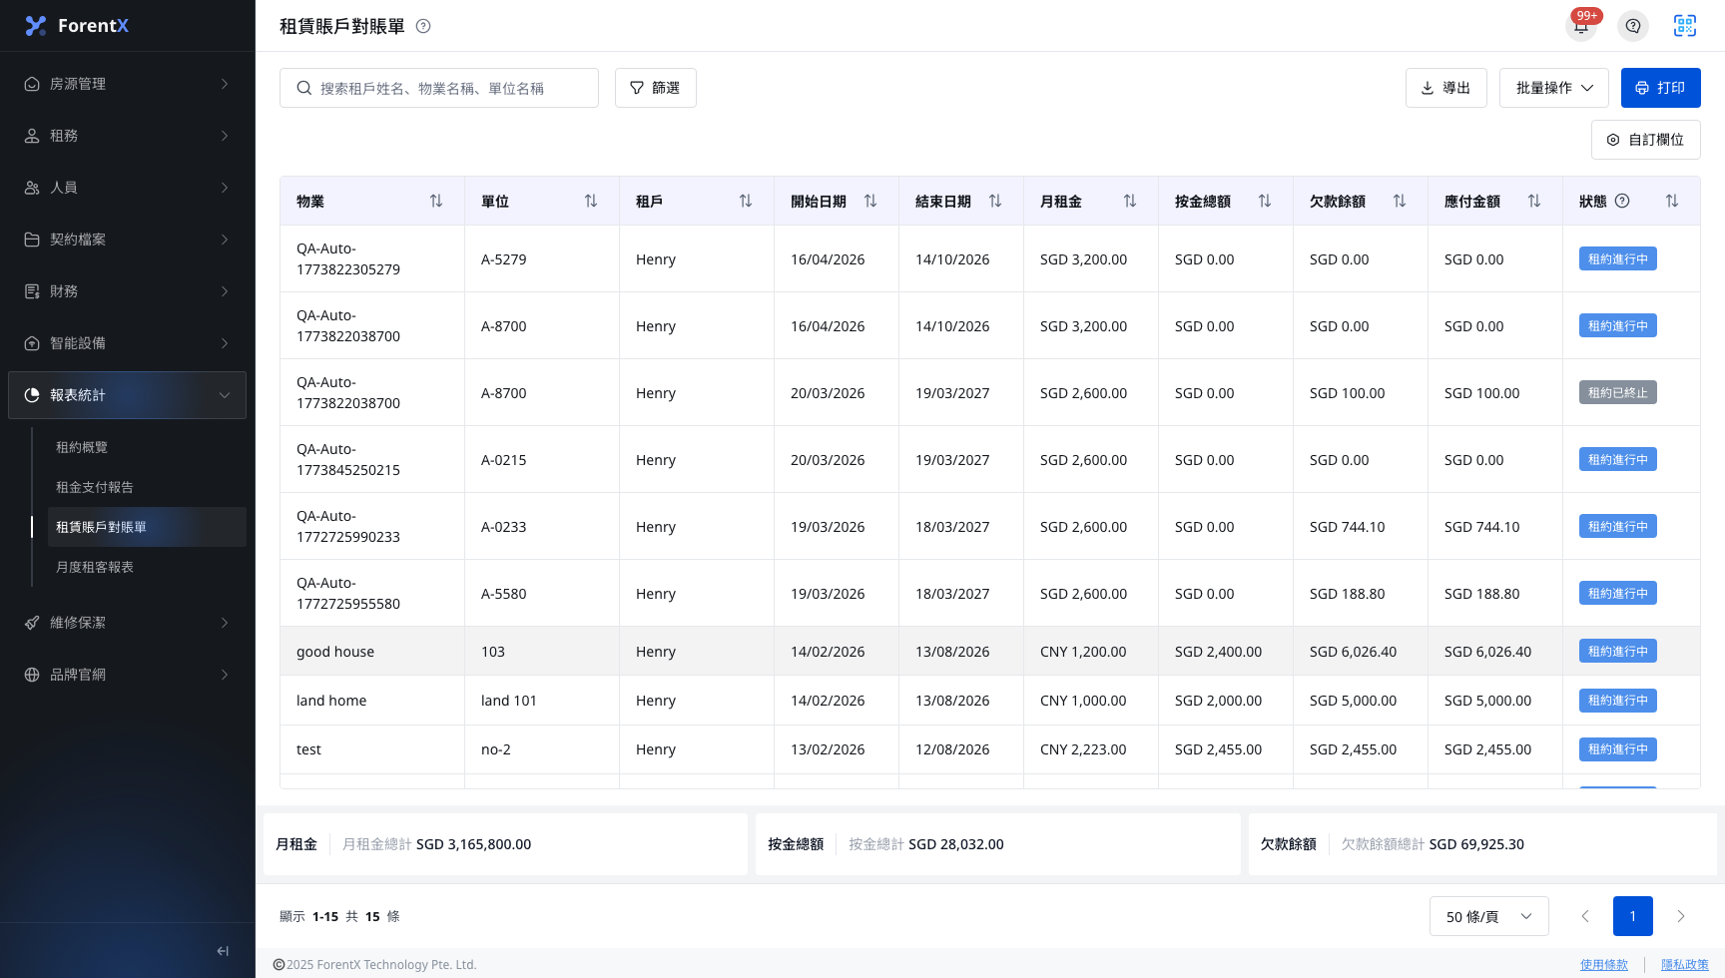Open 自訂欄位 column settings button
Viewport: 1725px width, 978px height.
(x=1646, y=140)
